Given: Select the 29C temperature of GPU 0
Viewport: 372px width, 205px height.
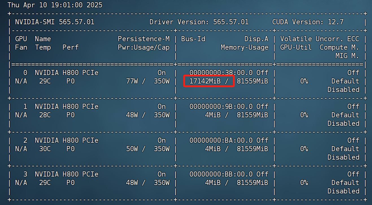Looking at the screenshot, I should pos(45,81).
